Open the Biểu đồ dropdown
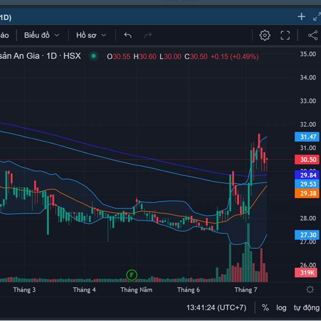 click(42, 35)
